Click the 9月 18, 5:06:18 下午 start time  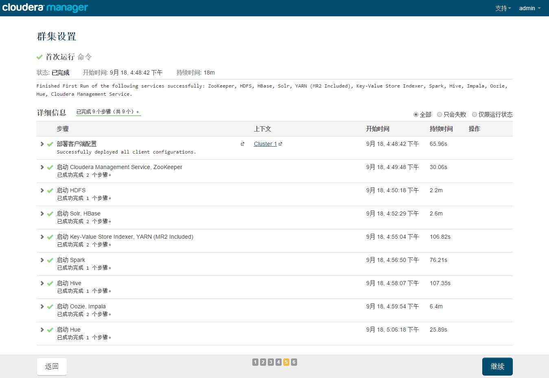pyautogui.click(x=392, y=330)
